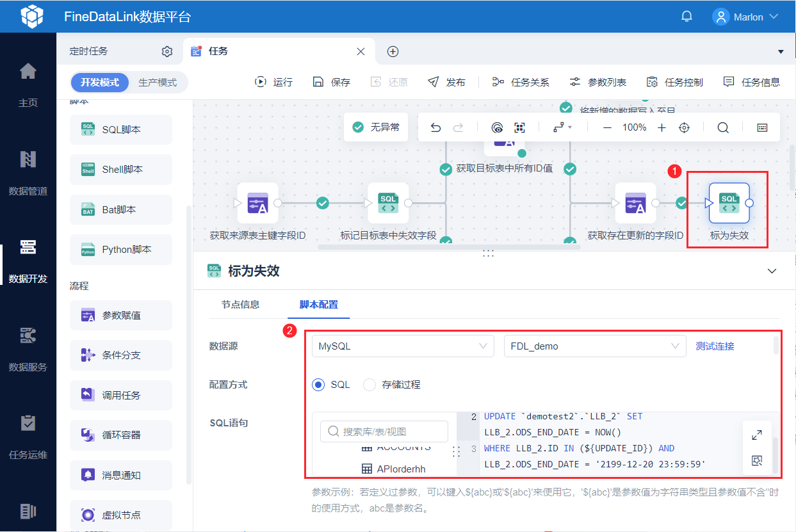
Task: Click the undo arrow in canvas toolbar
Action: point(436,127)
